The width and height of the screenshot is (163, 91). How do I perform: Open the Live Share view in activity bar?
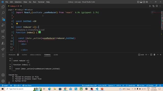click(x=3, y=49)
